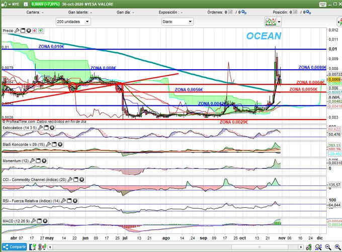
Task: Click Blai5 Koncorde panel window icon
Action: [x=54, y=144]
